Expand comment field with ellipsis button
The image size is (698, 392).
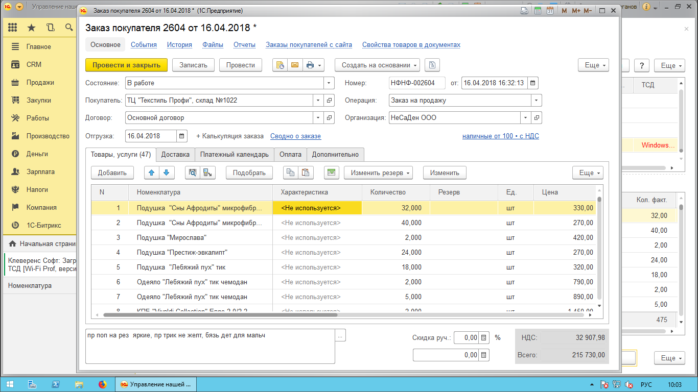point(341,335)
